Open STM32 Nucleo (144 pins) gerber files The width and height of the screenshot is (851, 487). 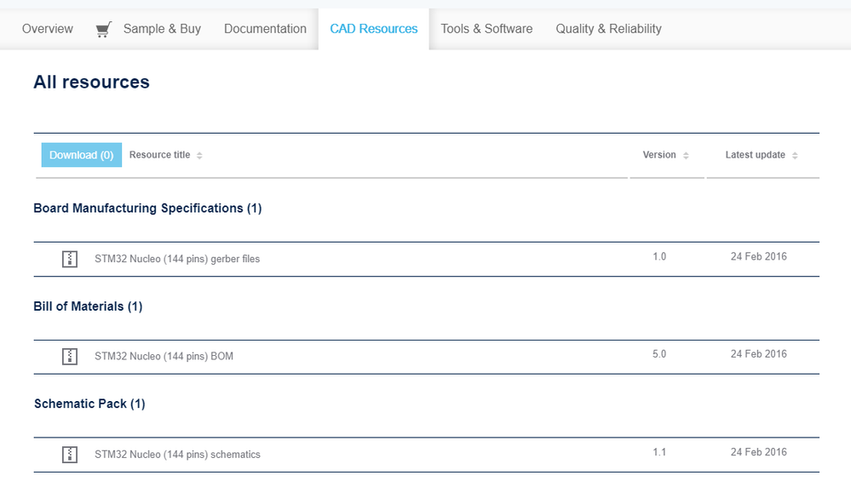(177, 259)
